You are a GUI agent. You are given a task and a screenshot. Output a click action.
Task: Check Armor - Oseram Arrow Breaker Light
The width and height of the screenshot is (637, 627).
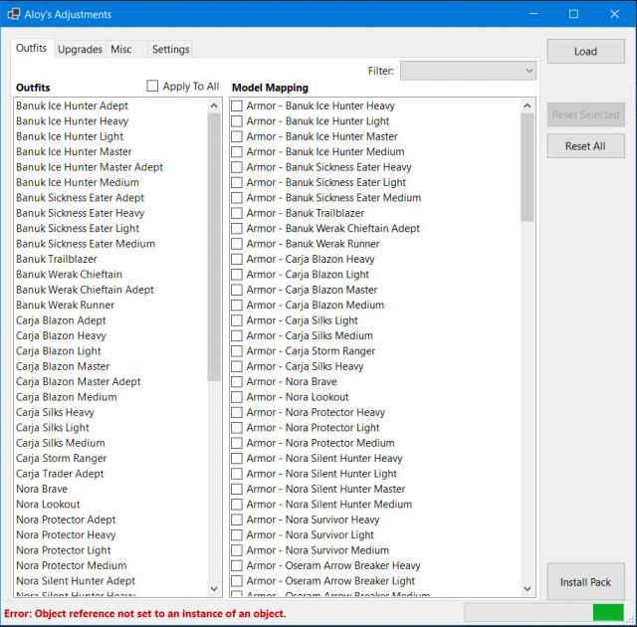[x=237, y=581]
